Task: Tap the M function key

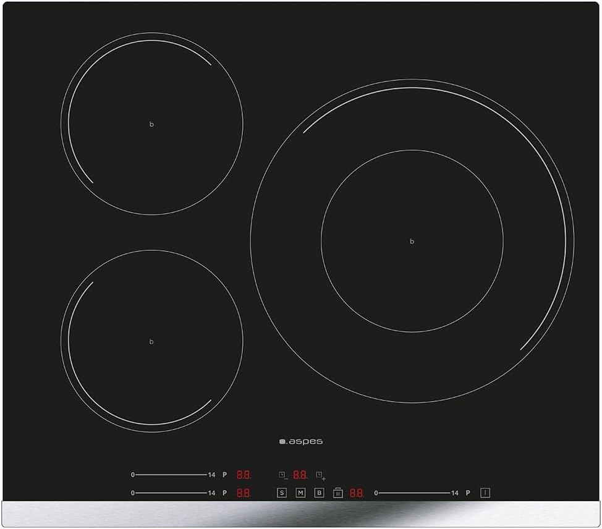Action: pos(300,493)
